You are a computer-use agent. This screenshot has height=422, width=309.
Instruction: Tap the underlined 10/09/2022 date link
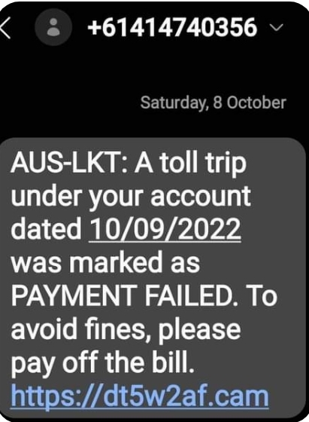click(165, 229)
